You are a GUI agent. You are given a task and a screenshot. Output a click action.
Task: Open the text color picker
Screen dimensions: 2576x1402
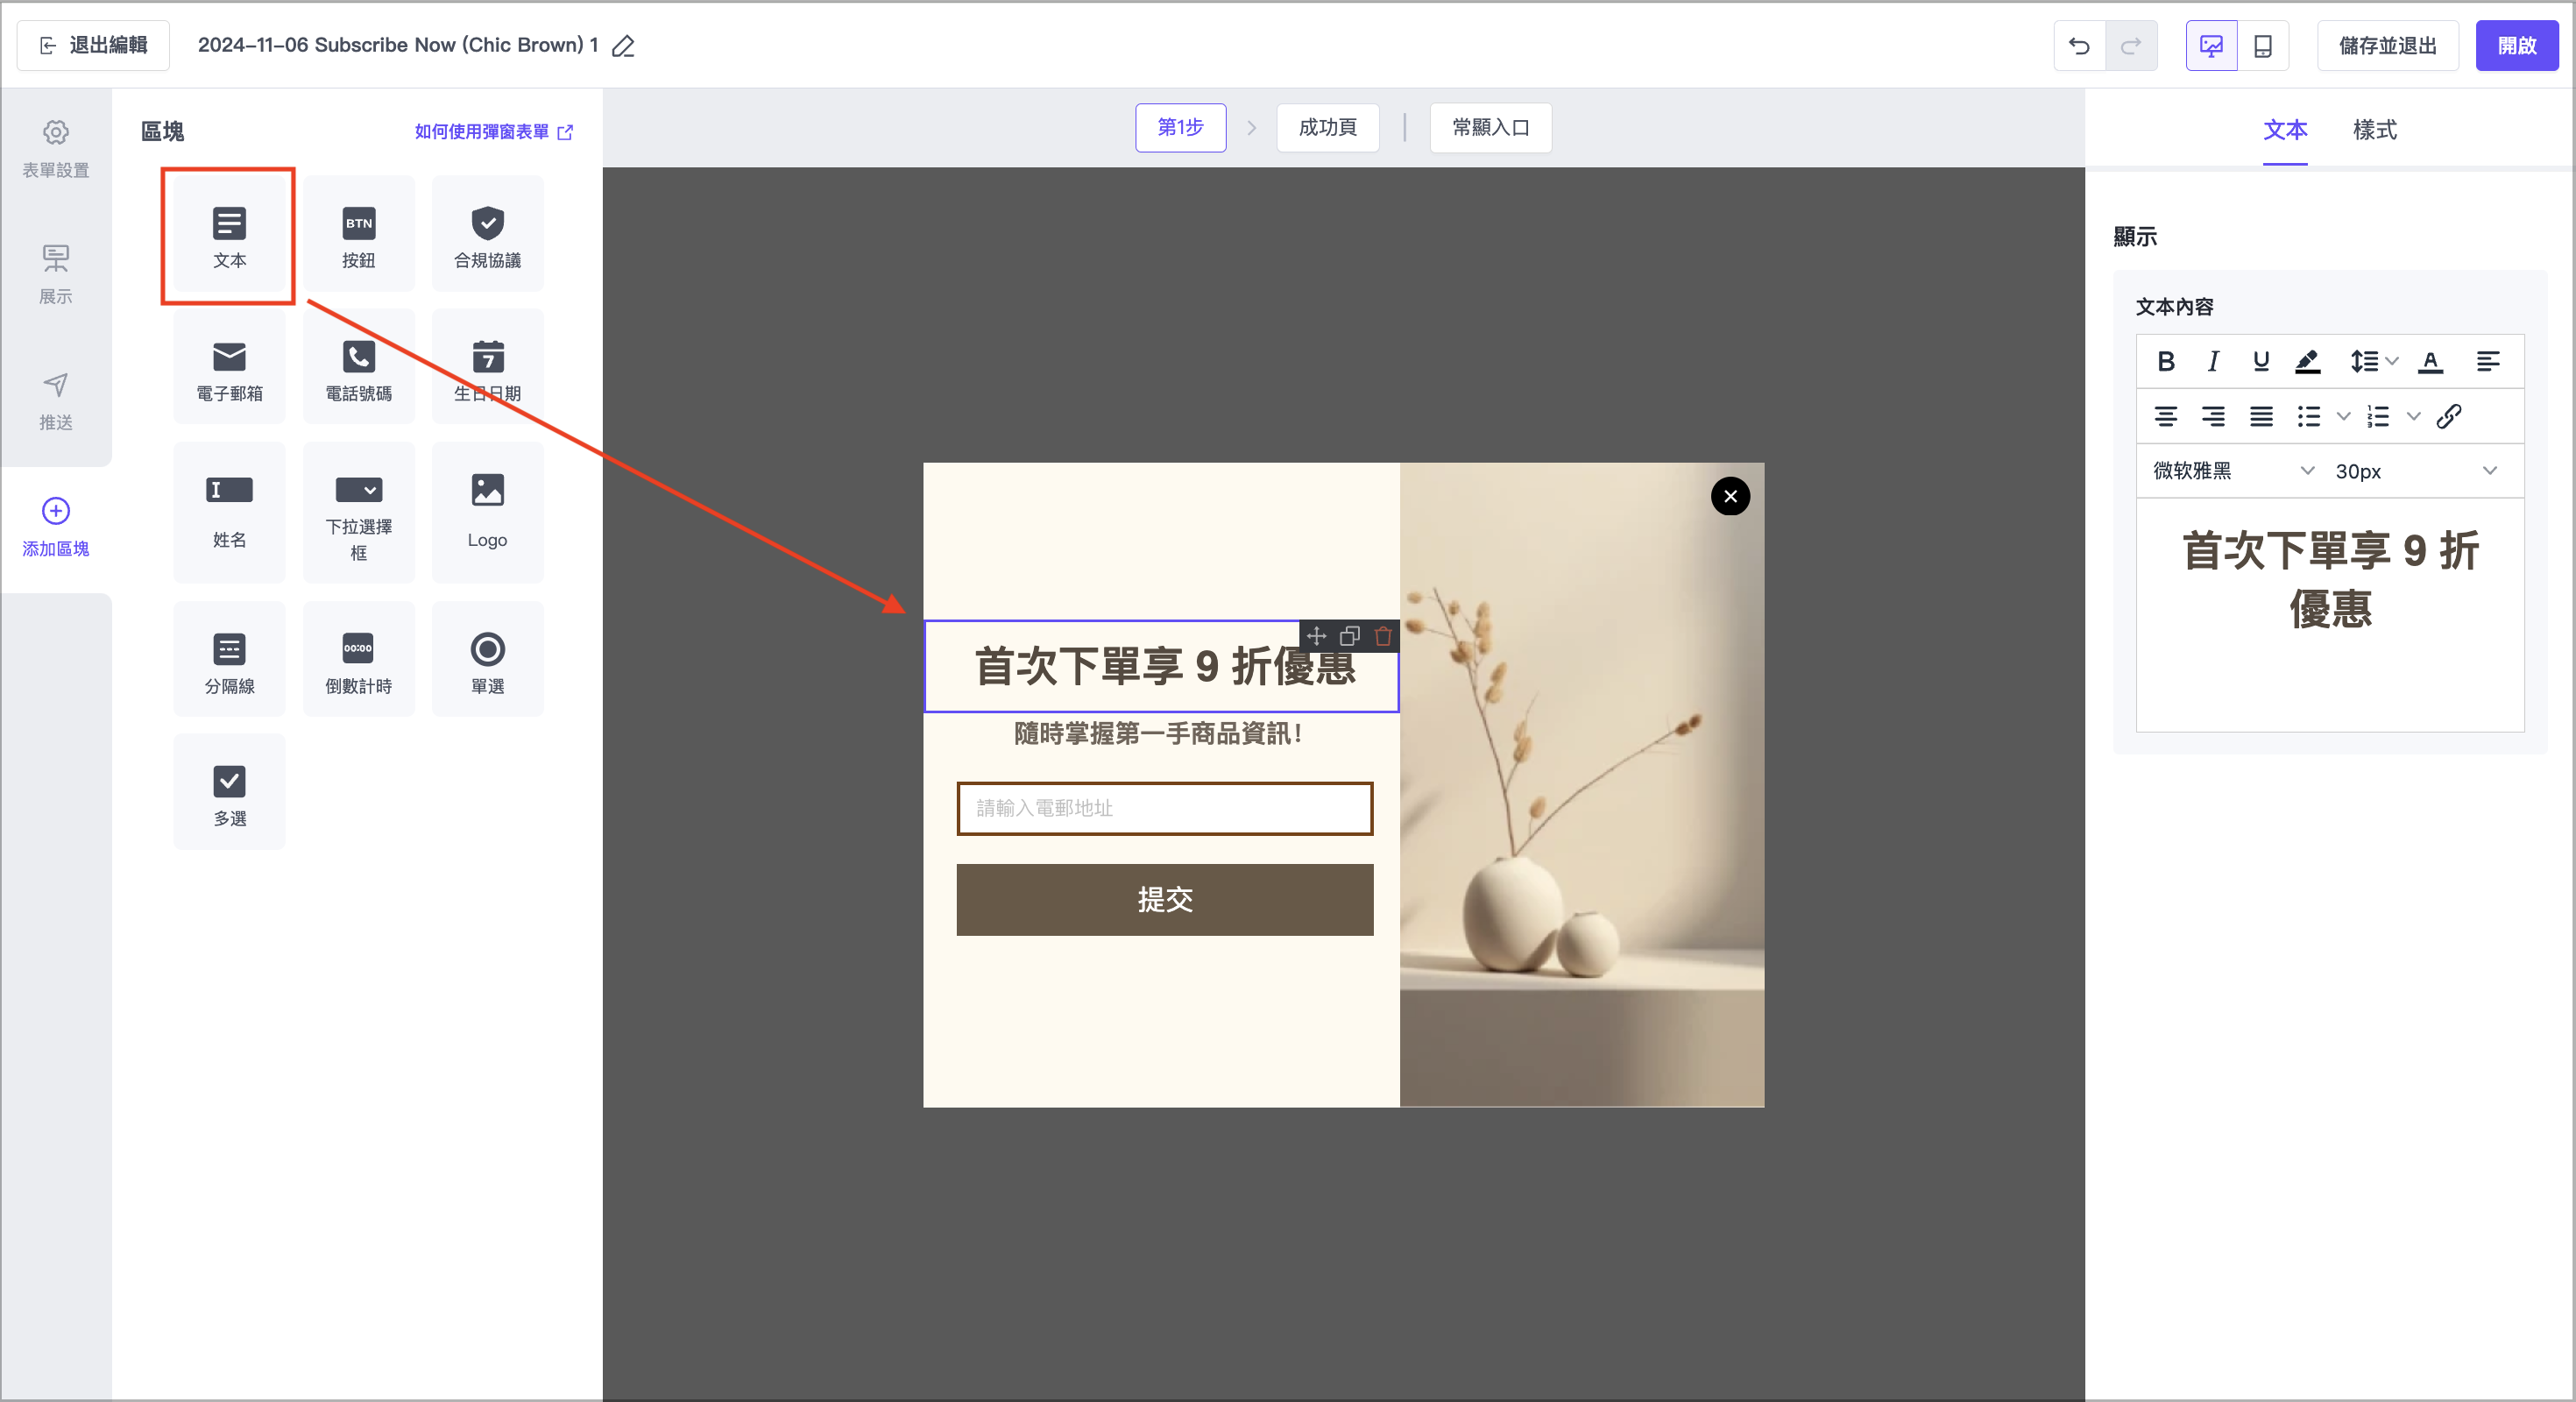(2430, 361)
